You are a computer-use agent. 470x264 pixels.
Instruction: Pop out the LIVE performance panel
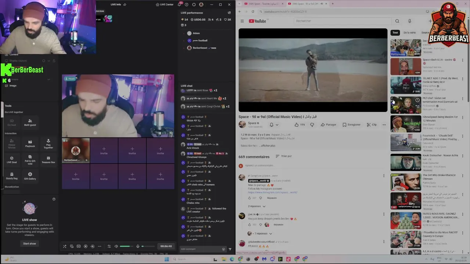[229, 13]
